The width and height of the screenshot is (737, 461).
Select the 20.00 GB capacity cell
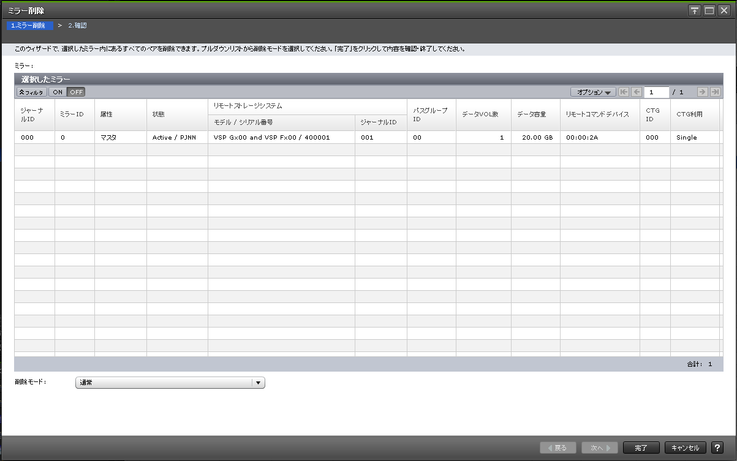point(535,138)
